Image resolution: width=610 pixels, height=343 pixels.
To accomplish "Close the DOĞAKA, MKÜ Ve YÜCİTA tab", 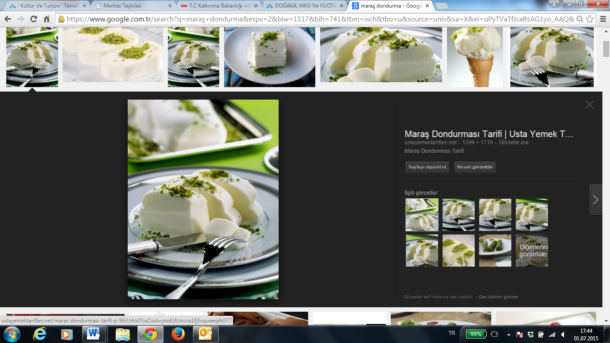I will tap(342, 6).
